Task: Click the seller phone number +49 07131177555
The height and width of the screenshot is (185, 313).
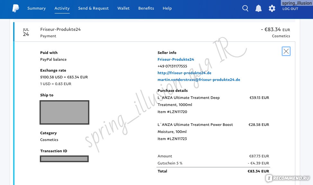Action: click(172, 66)
